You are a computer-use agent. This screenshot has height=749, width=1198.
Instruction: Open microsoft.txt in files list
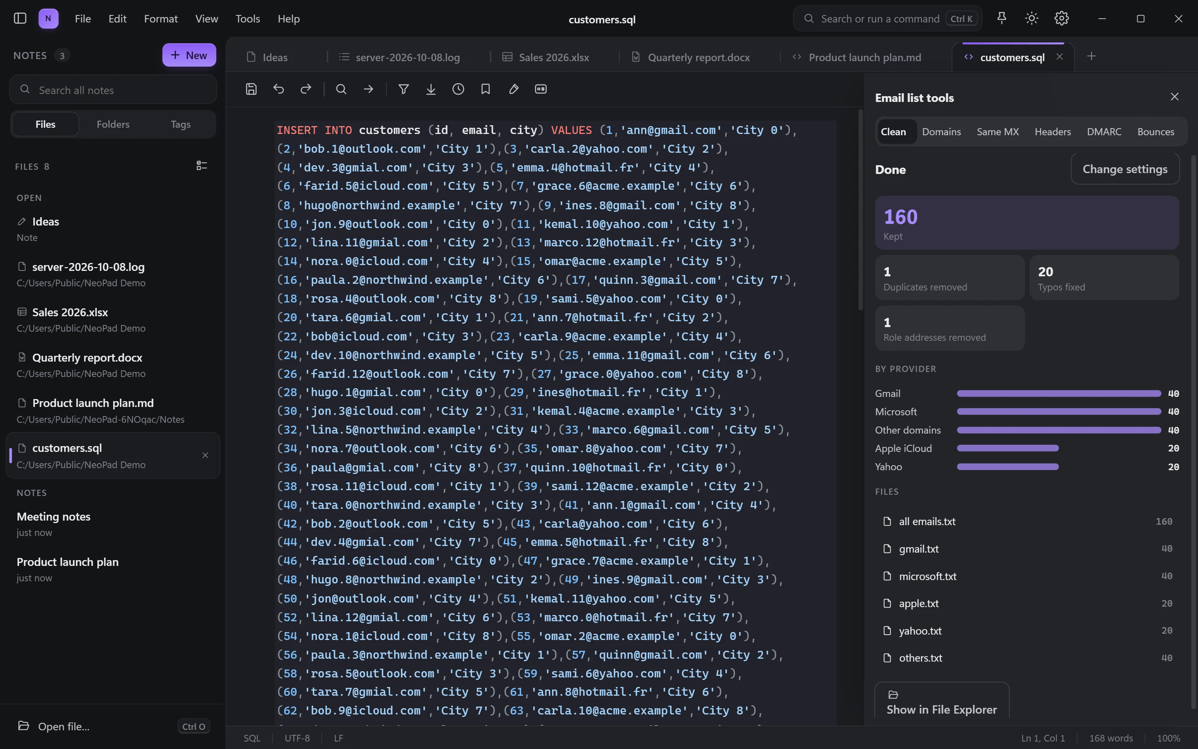(x=1027, y=576)
